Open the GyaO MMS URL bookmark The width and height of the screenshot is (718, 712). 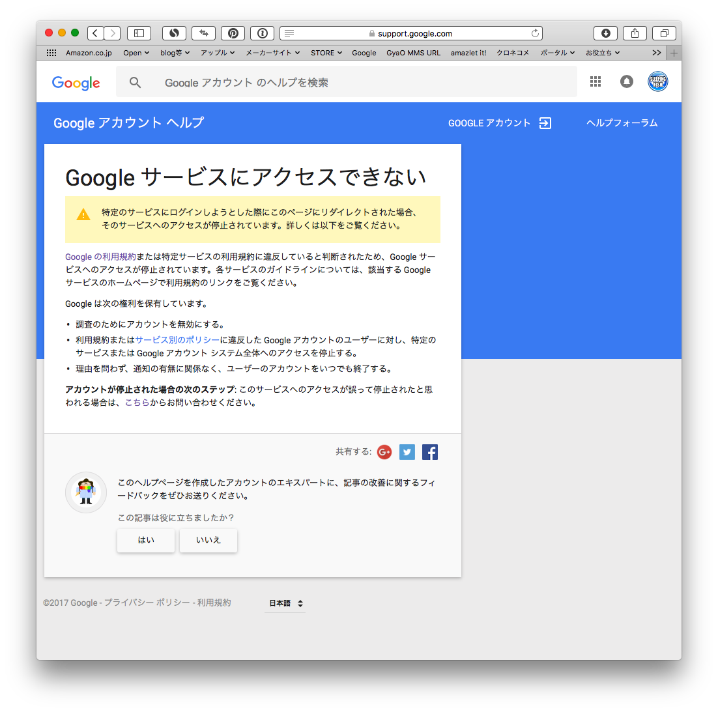414,53
